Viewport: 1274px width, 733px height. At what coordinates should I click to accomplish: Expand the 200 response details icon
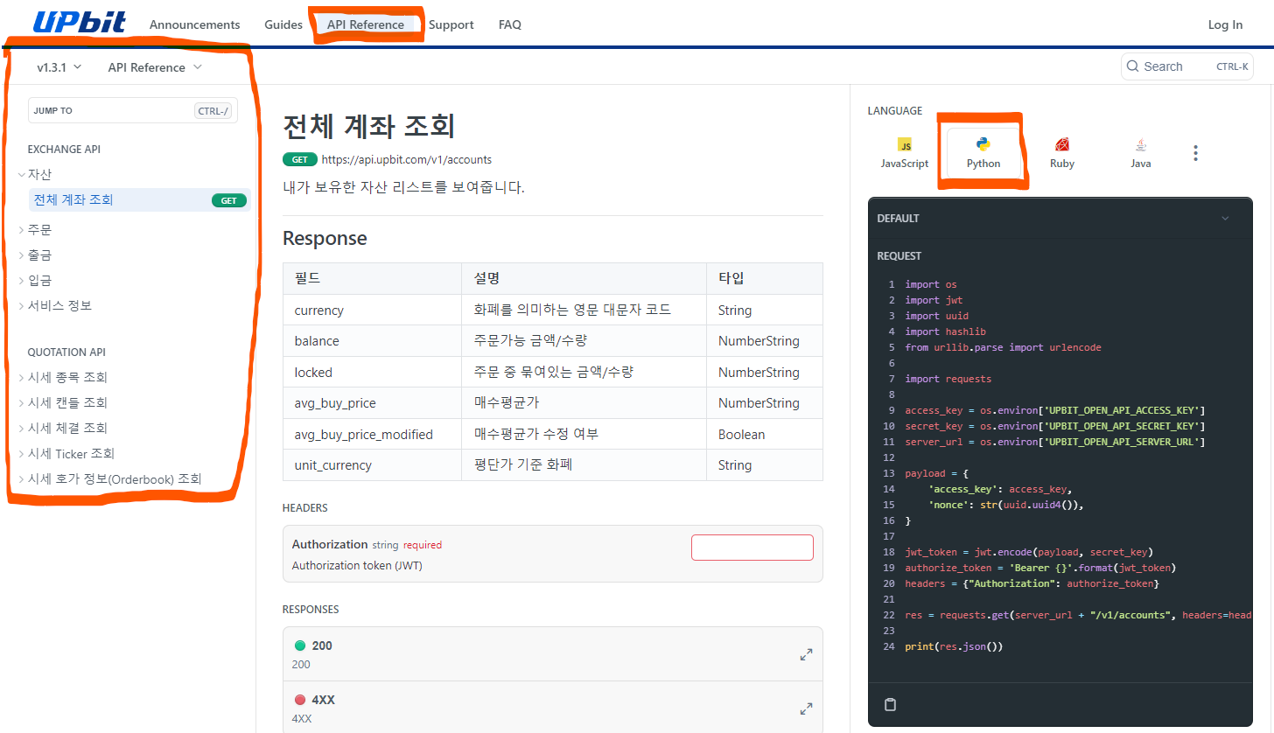coord(806,654)
